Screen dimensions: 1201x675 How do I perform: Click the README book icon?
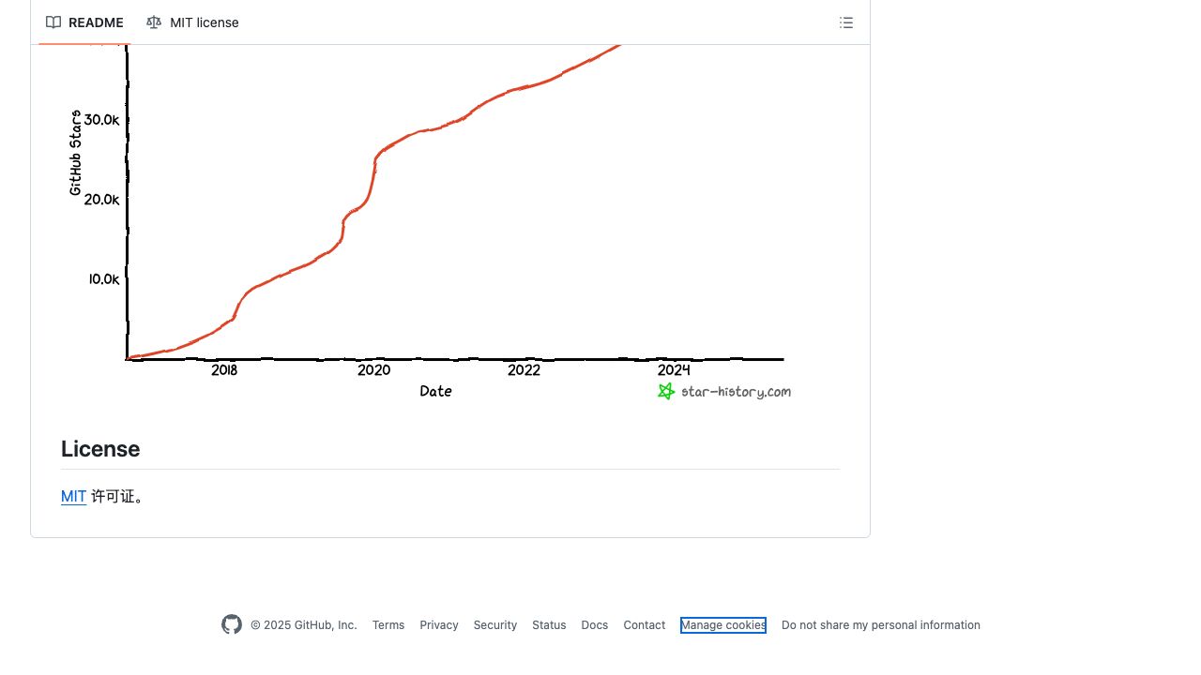53,22
